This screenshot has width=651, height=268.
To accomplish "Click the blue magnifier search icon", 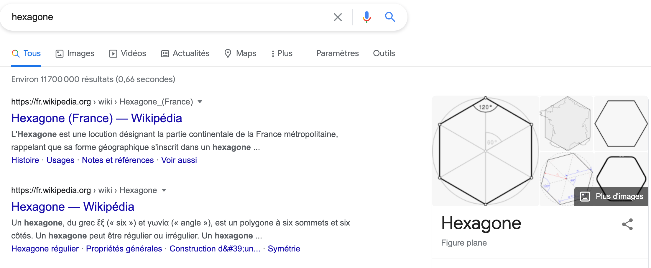I will tap(390, 17).
